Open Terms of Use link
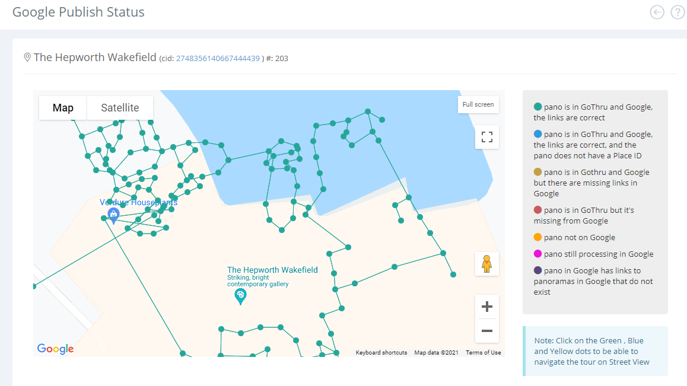This screenshot has width=687, height=386. [484, 353]
